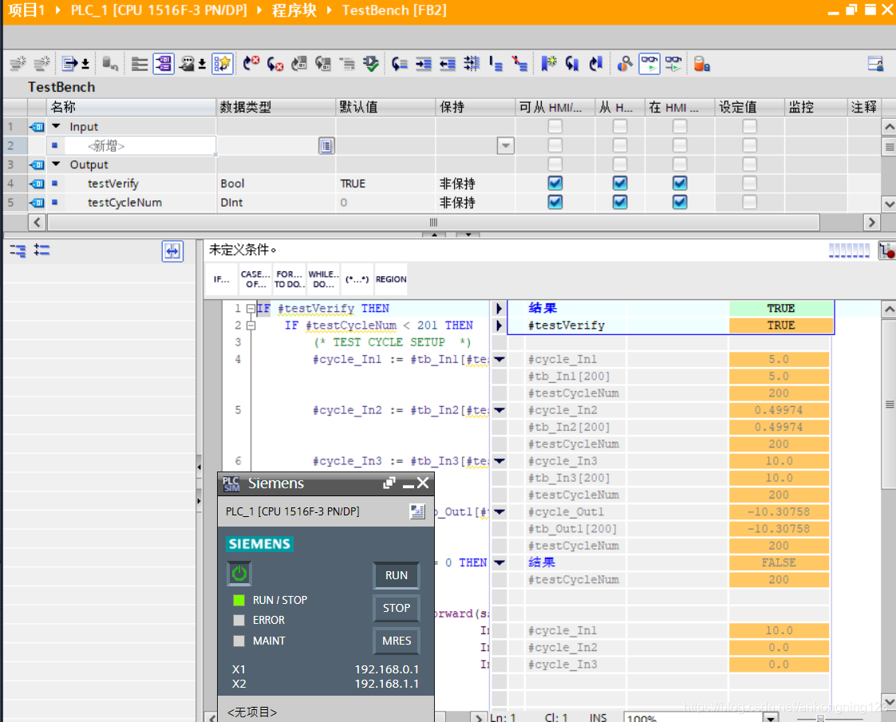Click the collapse all code sections icon

coord(140,63)
